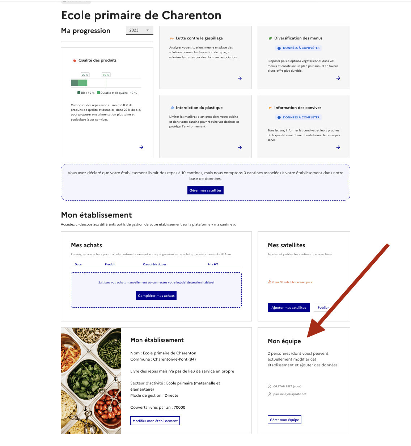Click the apple icon beside Qualité des produits
The width and height of the screenshot is (411, 446).
(x=75, y=60)
